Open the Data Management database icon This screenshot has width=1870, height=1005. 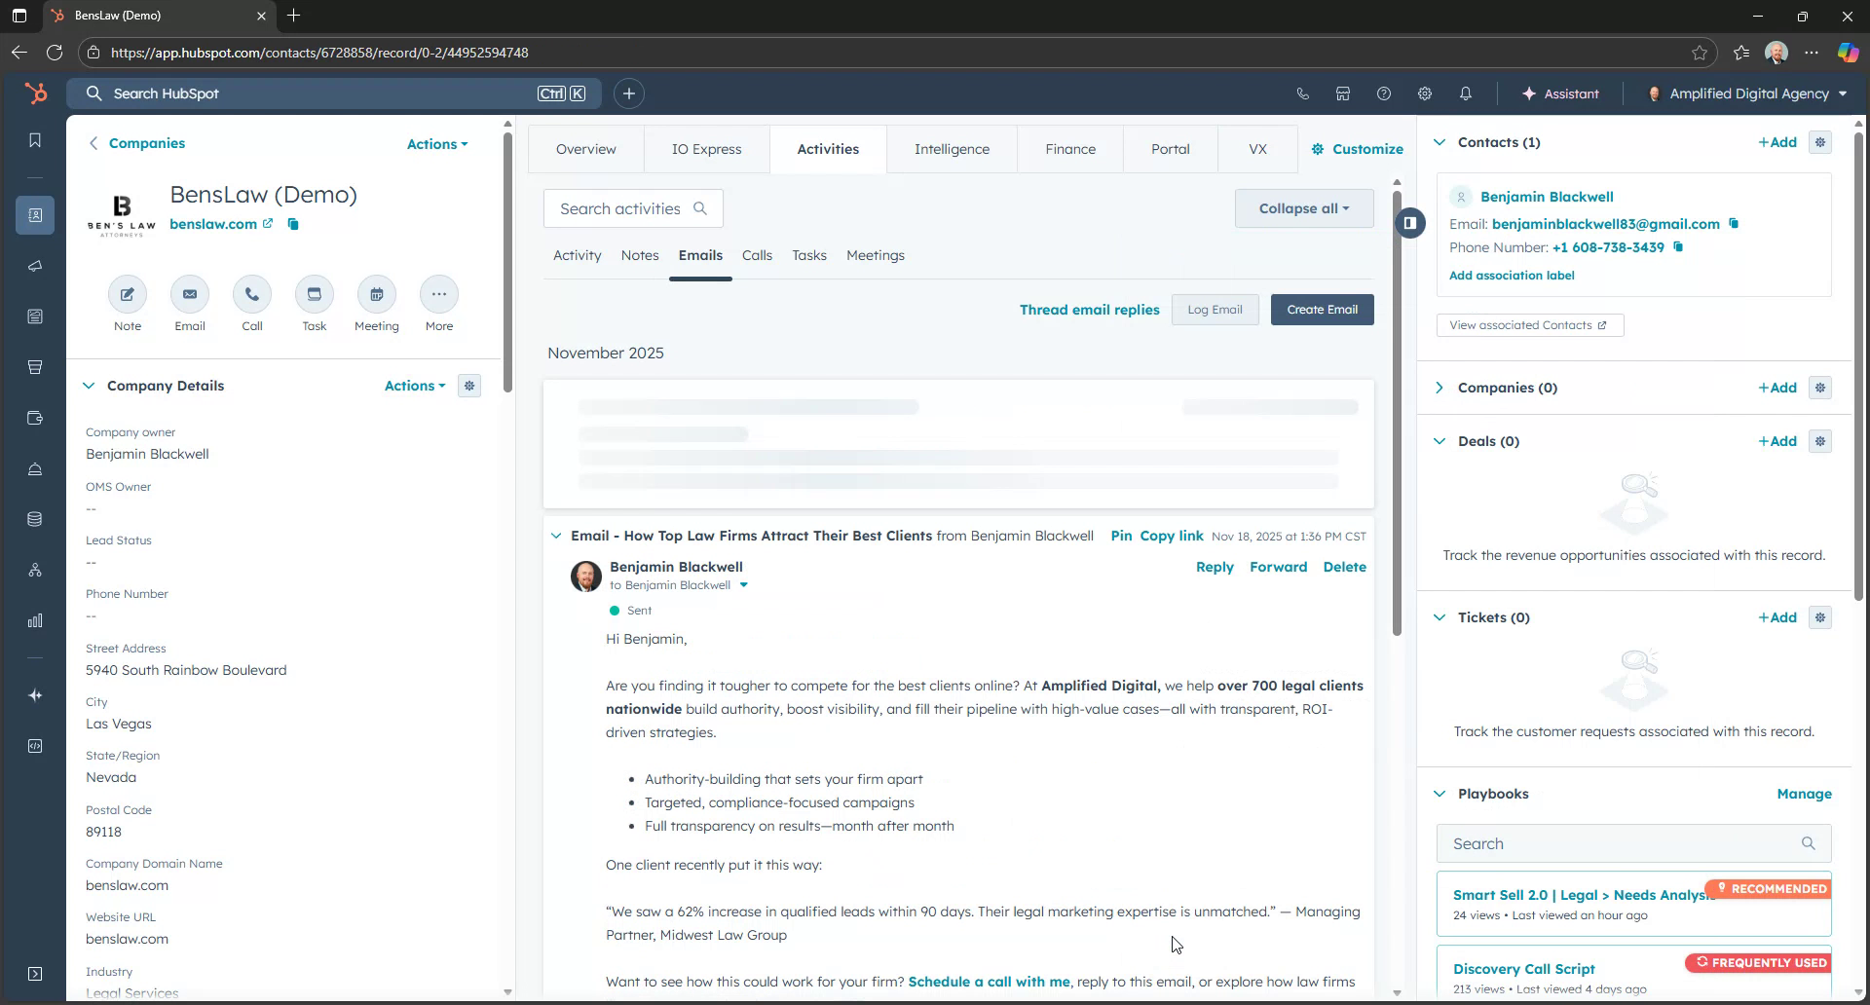[x=35, y=519]
